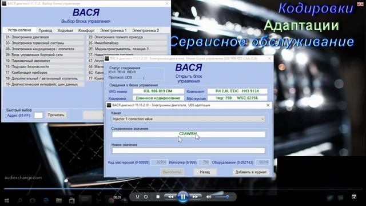Click the Chrome icon on the taskbar
The height and width of the screenshot is (206, 366).
click(x=111, y=200)
